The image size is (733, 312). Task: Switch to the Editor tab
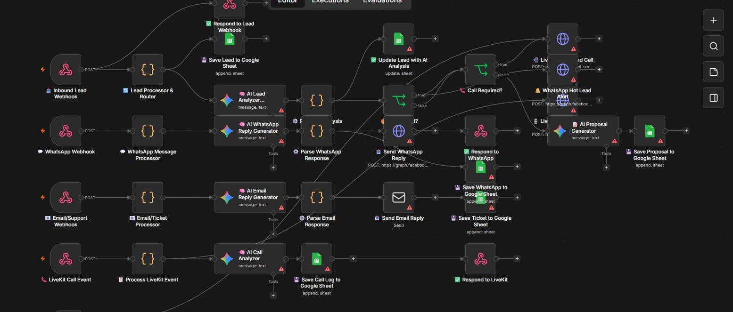287,1
